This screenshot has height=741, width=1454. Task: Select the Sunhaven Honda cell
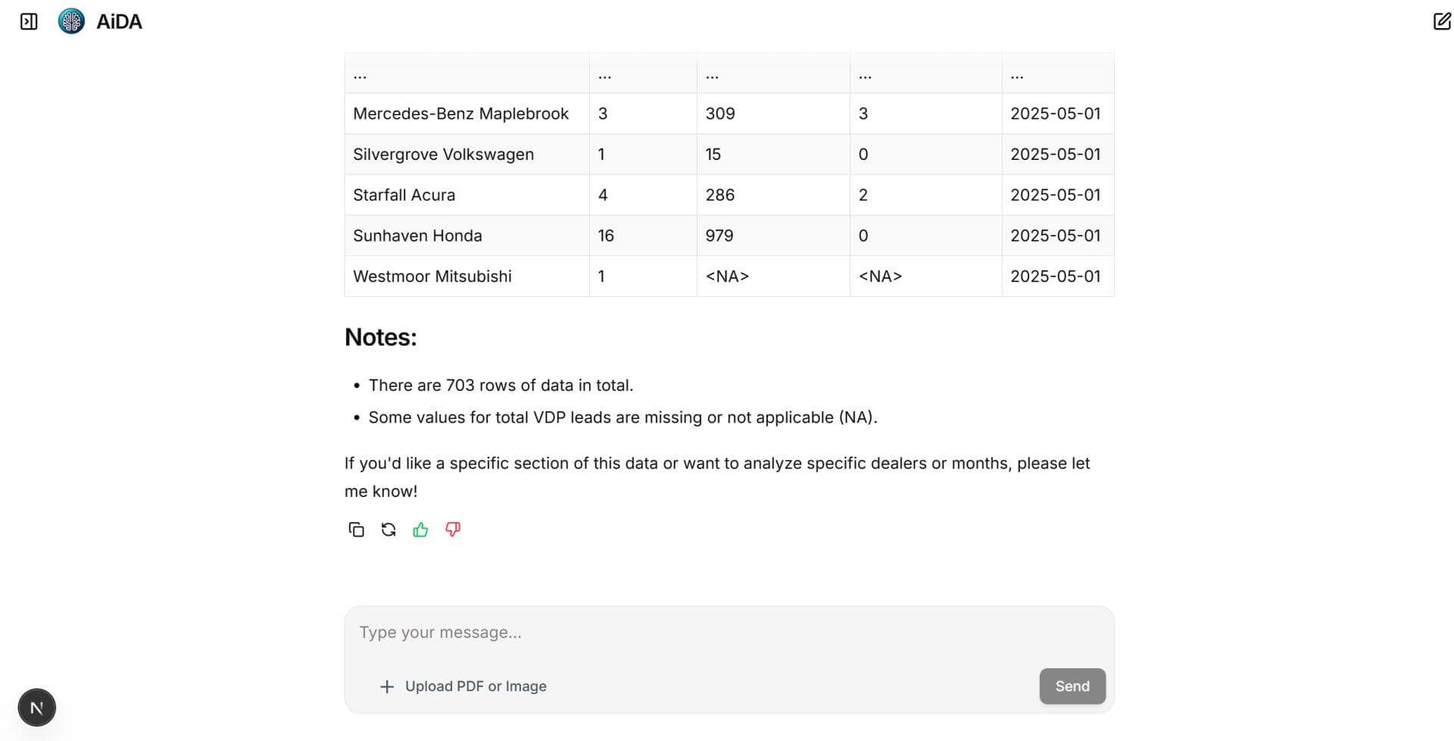point(466,236)
